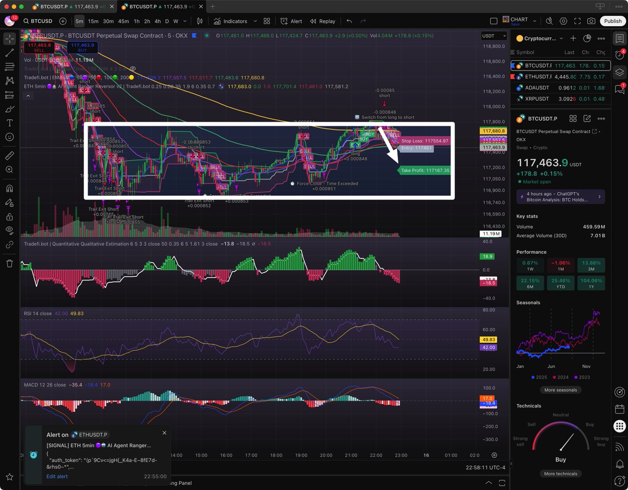Screen dimensions: 628x490
Task: Click the More technicals button
Action: (x=560, y=474)
